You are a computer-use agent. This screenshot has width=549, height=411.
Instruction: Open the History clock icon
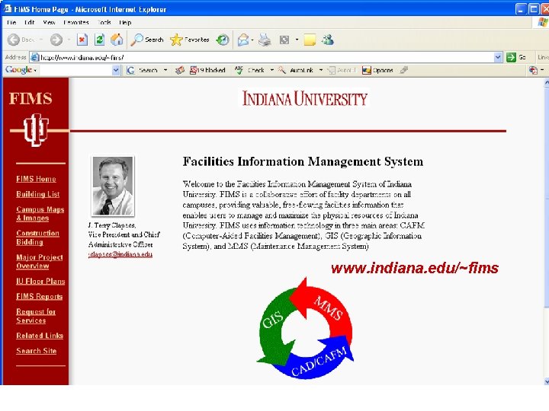click(223, 40)
